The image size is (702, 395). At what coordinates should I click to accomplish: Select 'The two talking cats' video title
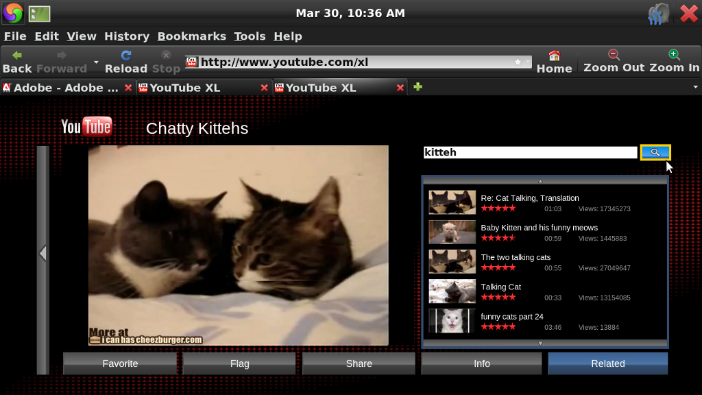click(516, 257)
